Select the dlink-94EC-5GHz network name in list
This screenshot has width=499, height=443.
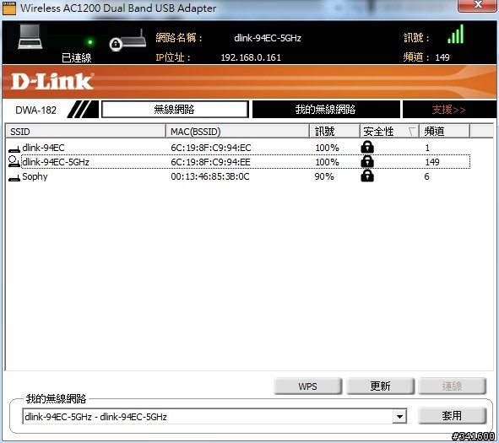click(x=56, y=162)
